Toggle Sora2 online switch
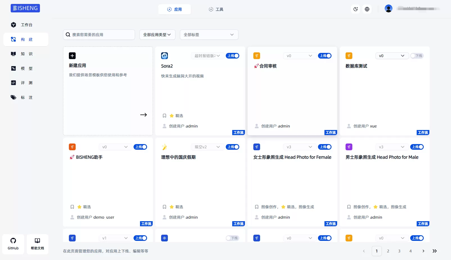 click(x=233, y=56)
